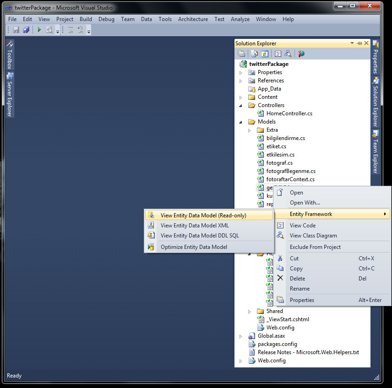The width and height of the screenshot is (392, 388).
Task: Toggle auto-hide pin on Solution Explorer
Action: click(x=359, y=43)
